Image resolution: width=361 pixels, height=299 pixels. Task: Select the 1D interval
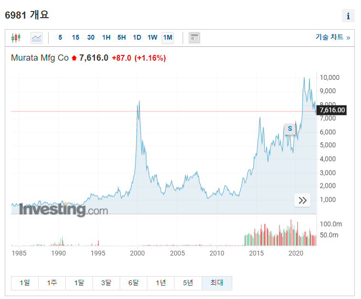[x=137, y=37]
